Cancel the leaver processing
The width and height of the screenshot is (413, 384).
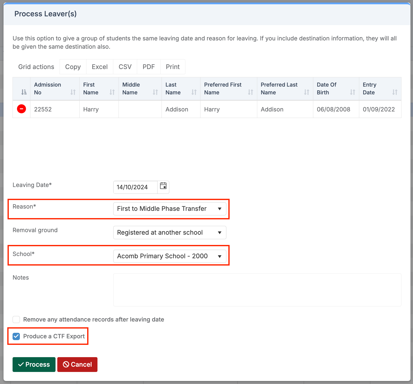coord(77,364)
